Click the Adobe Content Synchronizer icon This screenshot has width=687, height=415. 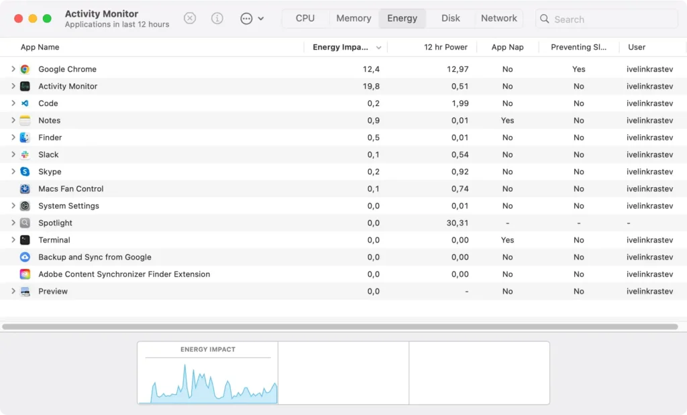tap(25, 274)
